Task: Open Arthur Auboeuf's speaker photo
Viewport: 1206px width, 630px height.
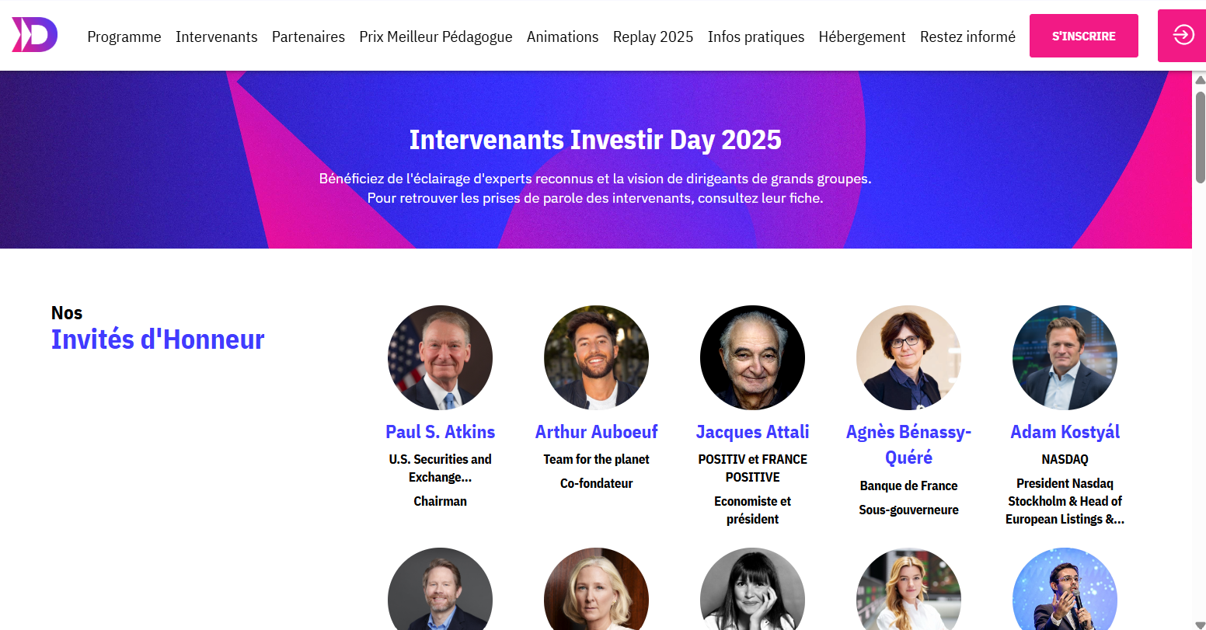Action: pos(596,357)
